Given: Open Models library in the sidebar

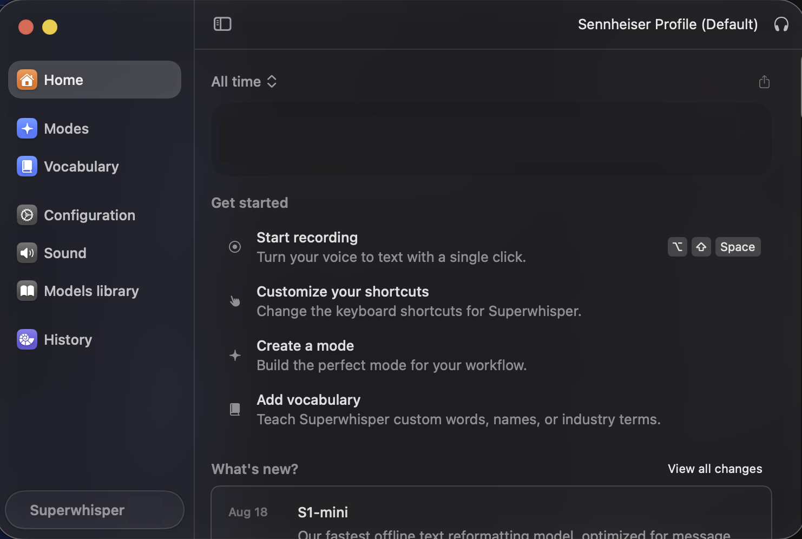Looking at the screenshot, I should (95, 291).
